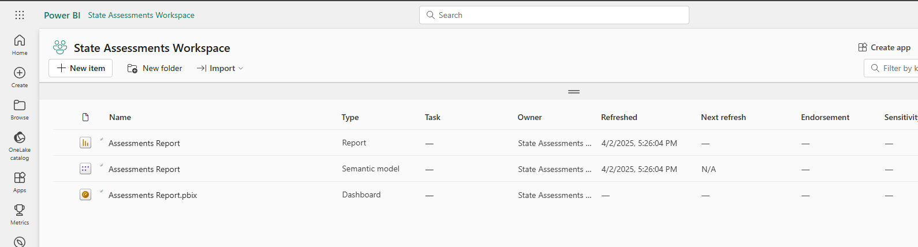Click the State Assessments Workspace breadcrumb
Screen dimensions: 918x247
[x=141, y=16]
